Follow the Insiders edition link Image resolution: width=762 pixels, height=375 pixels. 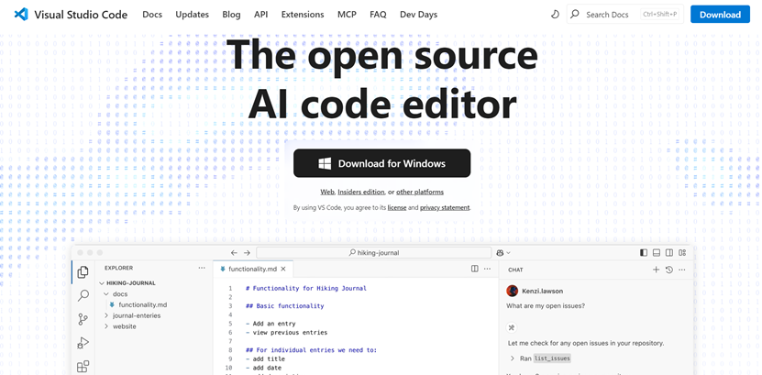[x=361, y=192]
